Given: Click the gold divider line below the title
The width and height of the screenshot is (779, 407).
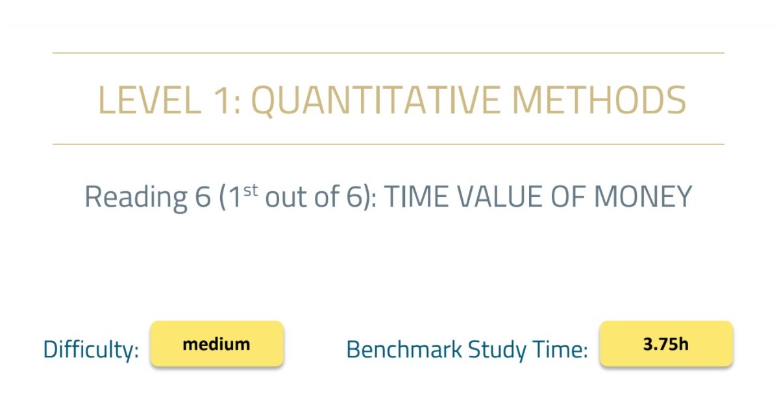Looking at the screenshot, I should tap(388, 144).
